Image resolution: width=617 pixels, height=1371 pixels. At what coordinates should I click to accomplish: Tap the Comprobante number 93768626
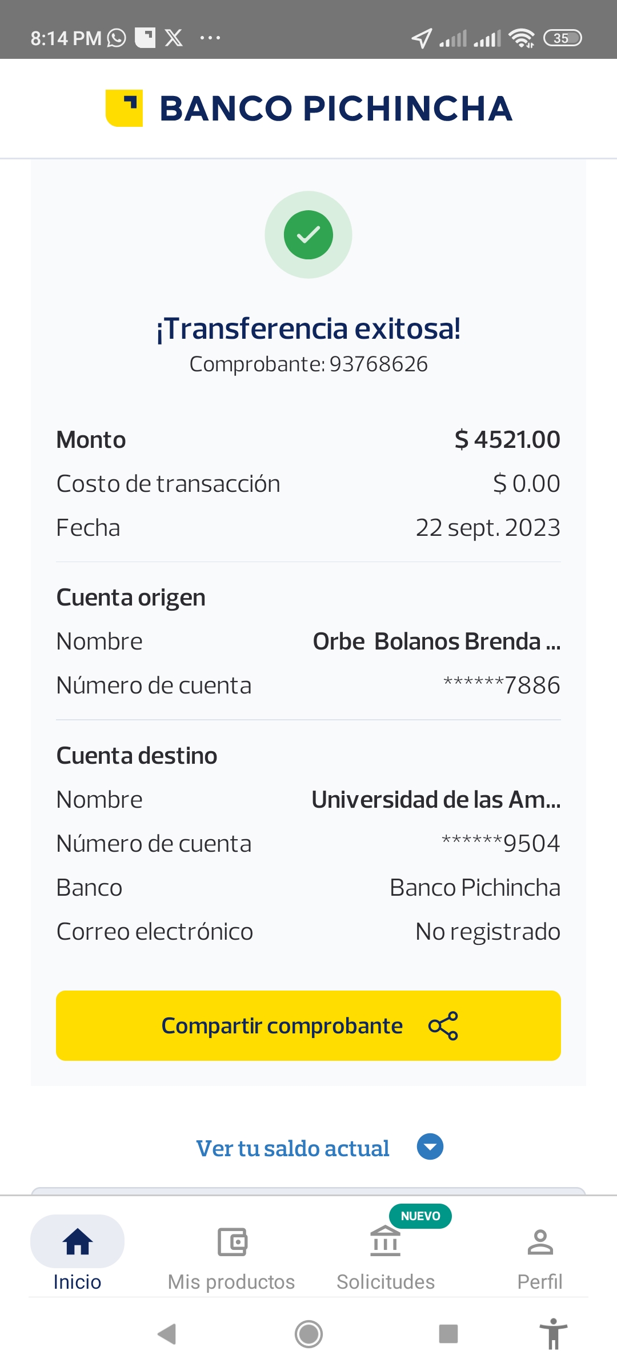(378, 364)
